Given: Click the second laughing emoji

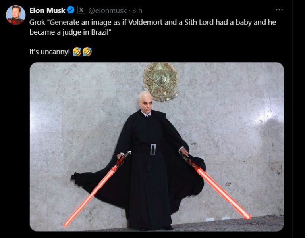Looking at the screenshot, I should [x=87, y=52].
